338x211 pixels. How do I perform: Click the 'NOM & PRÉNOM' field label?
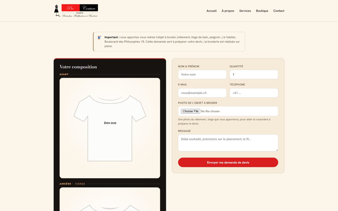click(x=188, y=66)
